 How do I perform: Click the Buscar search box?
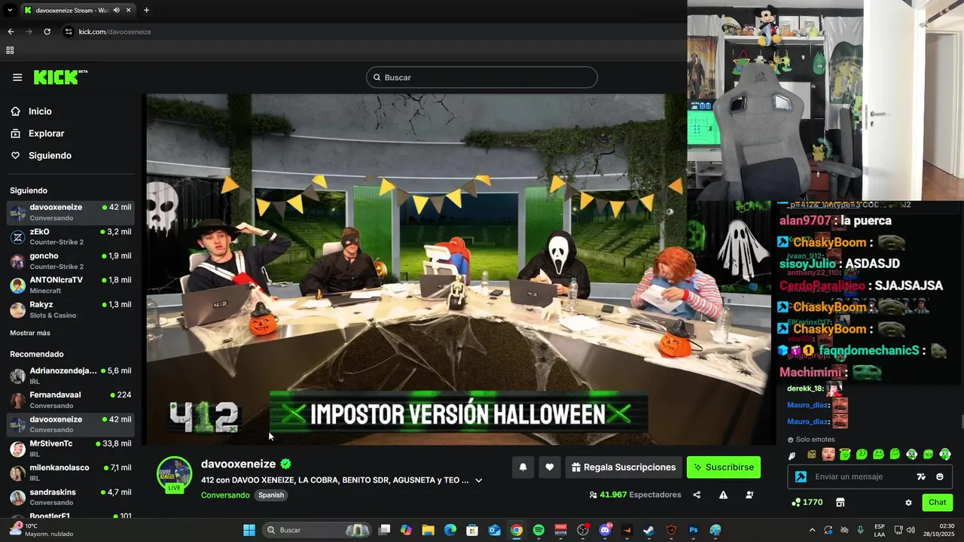pyautogui.click(x=482, y=78)
